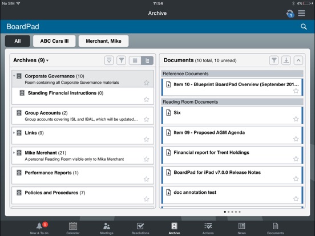Image resolution: width=315 pixels, height=236 pixels.
Task: Open the document named Six
Action: point(232,115)
